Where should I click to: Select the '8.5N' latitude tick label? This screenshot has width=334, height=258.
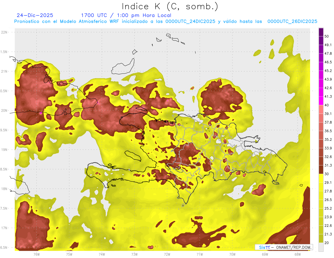pyautogui.click(x=4, y=169)
